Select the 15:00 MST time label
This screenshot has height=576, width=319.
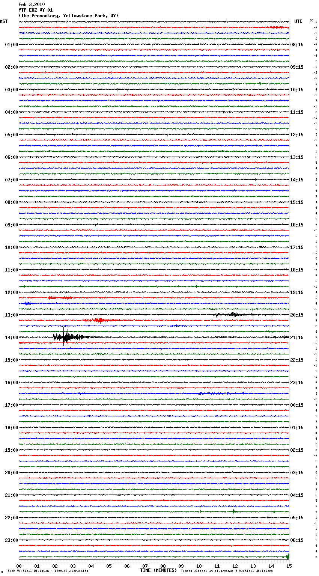(x=11, y=360)
